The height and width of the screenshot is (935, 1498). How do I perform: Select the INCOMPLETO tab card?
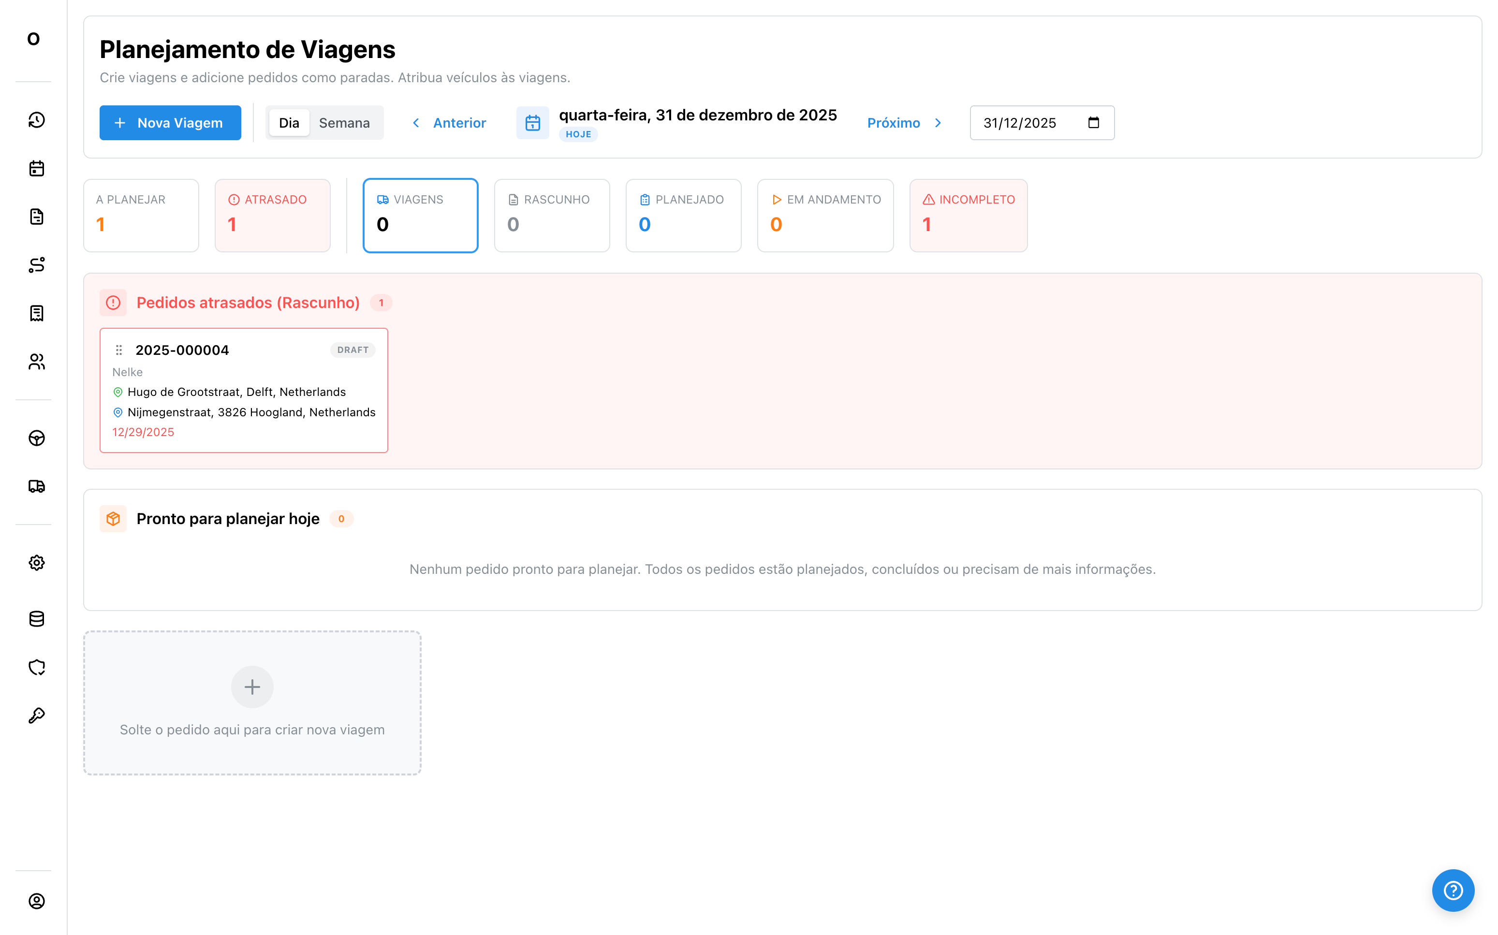point(968,215)
